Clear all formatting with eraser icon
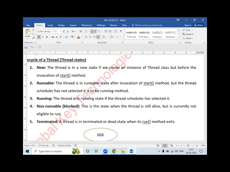Screen dimensions: 230x172 pos(80,32)
